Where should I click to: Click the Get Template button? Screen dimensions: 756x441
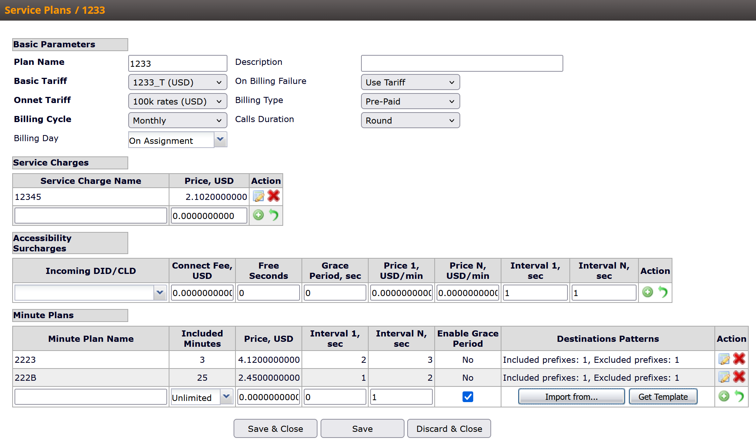coord(663,397)
